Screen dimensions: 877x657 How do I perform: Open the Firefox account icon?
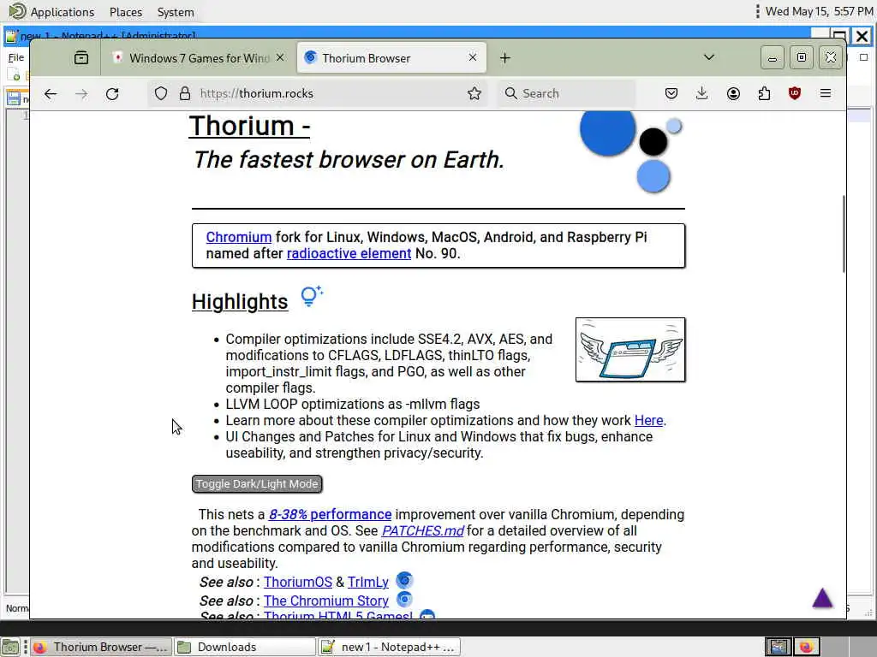[733, 93]
